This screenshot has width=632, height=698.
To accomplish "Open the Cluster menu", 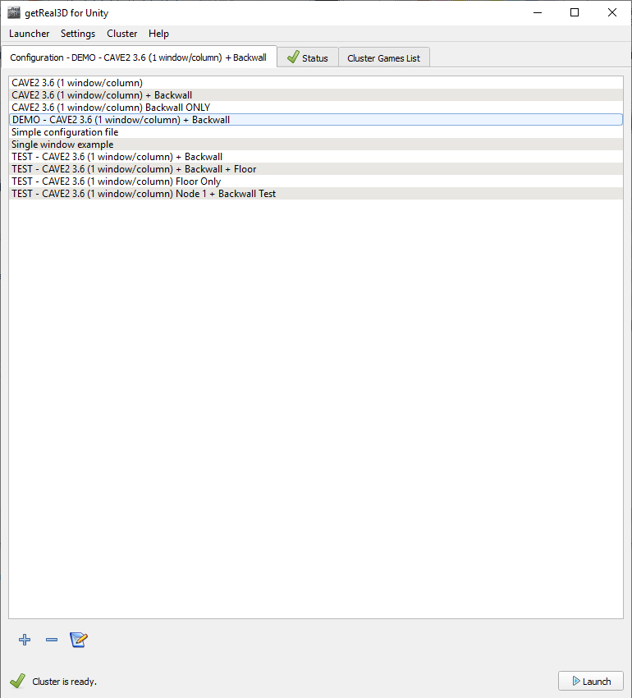I will 122,34.
